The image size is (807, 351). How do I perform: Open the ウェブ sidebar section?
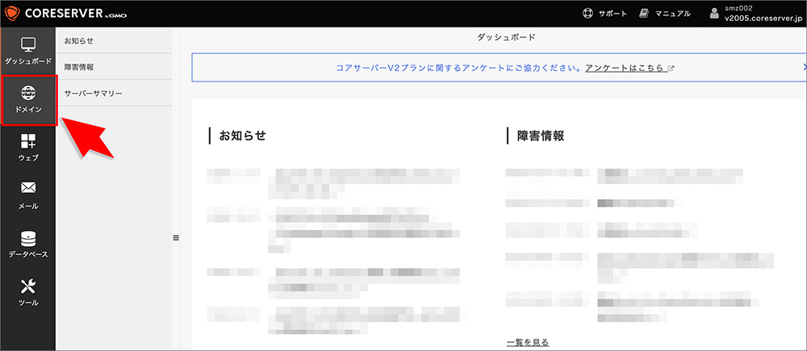pos(28,148)
